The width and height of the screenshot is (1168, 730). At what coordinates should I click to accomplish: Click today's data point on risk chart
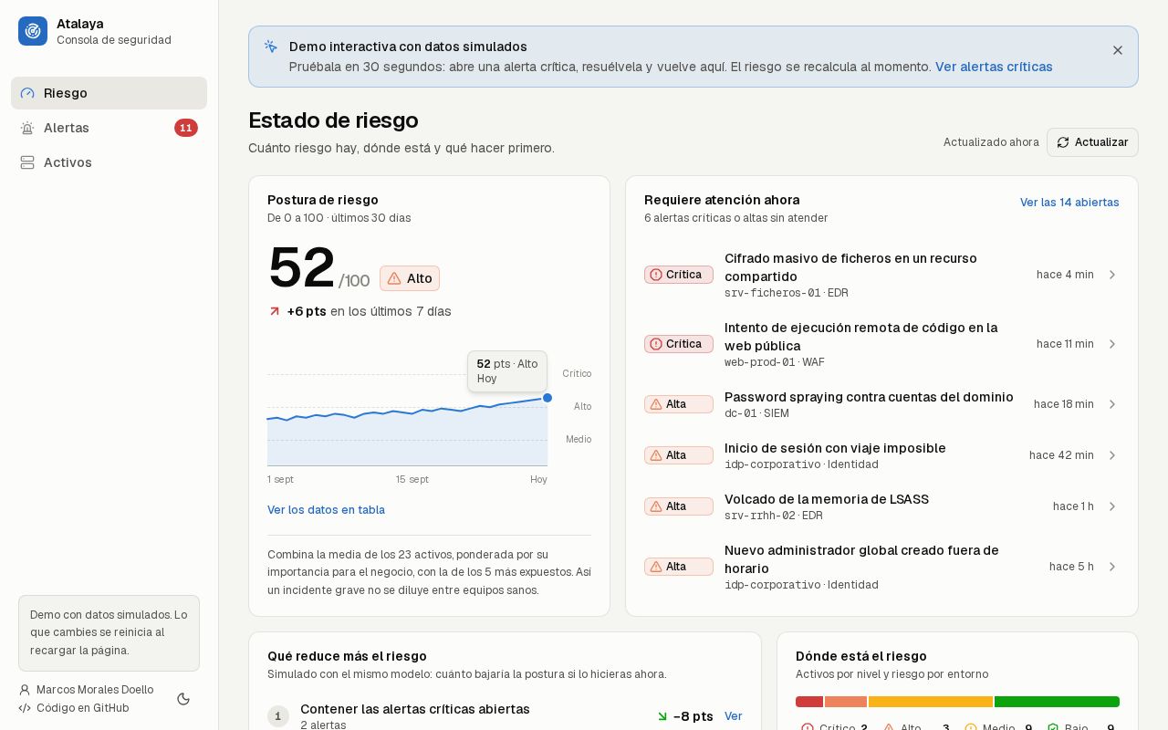547,398
